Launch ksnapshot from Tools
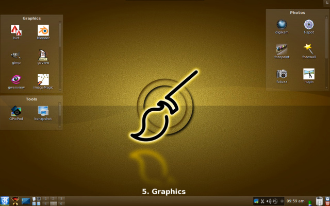Screen dimensions: 330x206 [43, 111]
